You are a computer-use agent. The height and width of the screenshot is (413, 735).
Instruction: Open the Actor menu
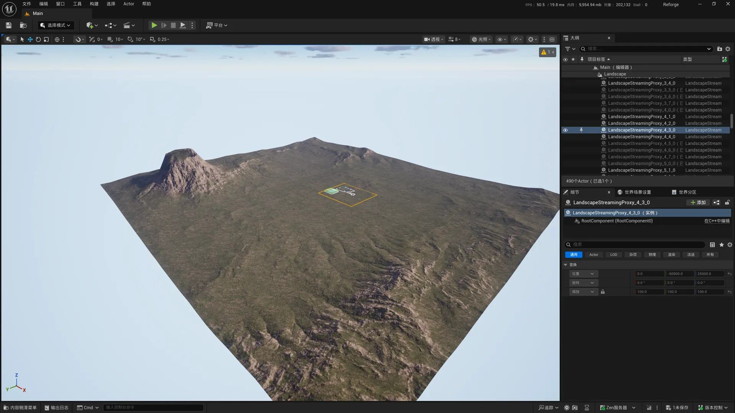click(x=129, y=4)
